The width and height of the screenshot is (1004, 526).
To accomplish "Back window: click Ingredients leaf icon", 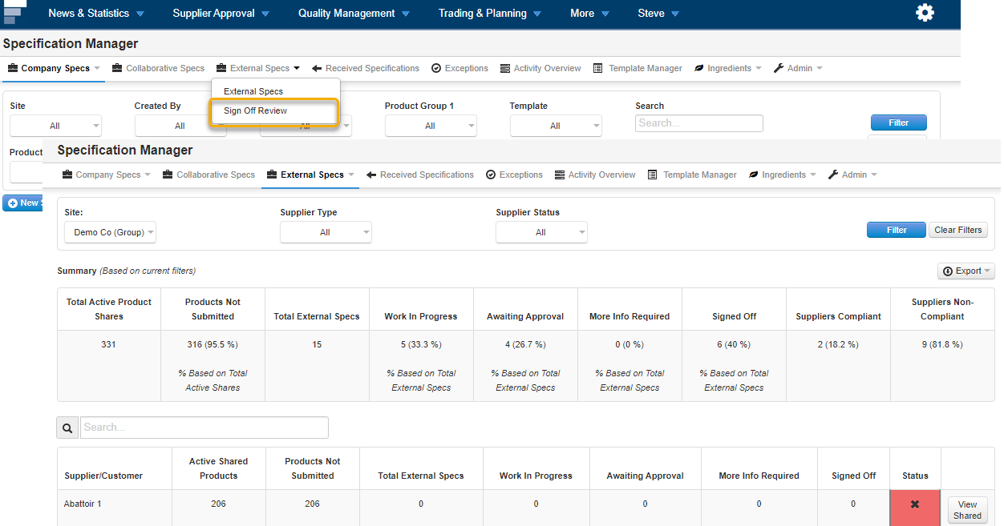I will pos(699,68).
